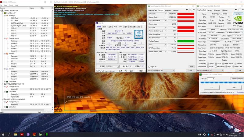The width and height of the screenshot is (244, 137).
Task: Click the HGST HTS721010A9E630 drive icon
Action: click(x=5, y=99)
